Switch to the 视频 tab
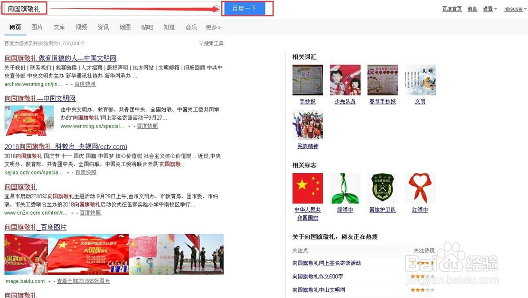Viewport: 528px width, 298px height. point(81,27)
